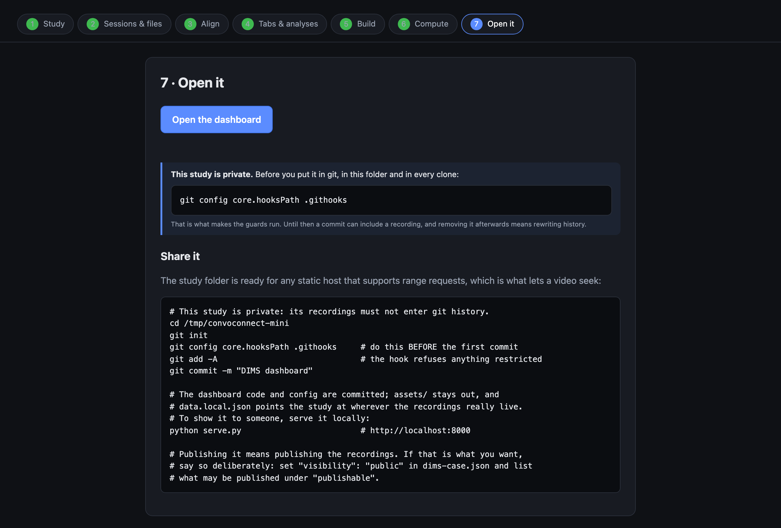Screen dimensions: 781x528
Task: Click the hooksPath command in the private notice
Action: click(391, 200)
